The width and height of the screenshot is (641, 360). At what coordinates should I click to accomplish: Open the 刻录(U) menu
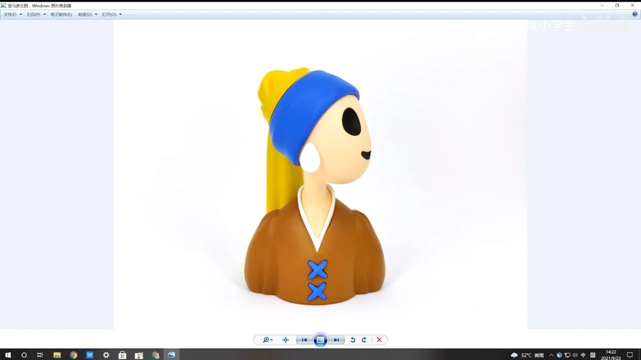pyautogui.click(x=85, y=14)
